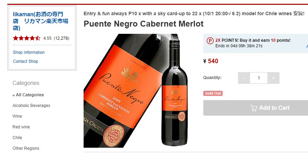Click the red P points icon
Viewport: 308px width, 156px height.
(210, 41)
